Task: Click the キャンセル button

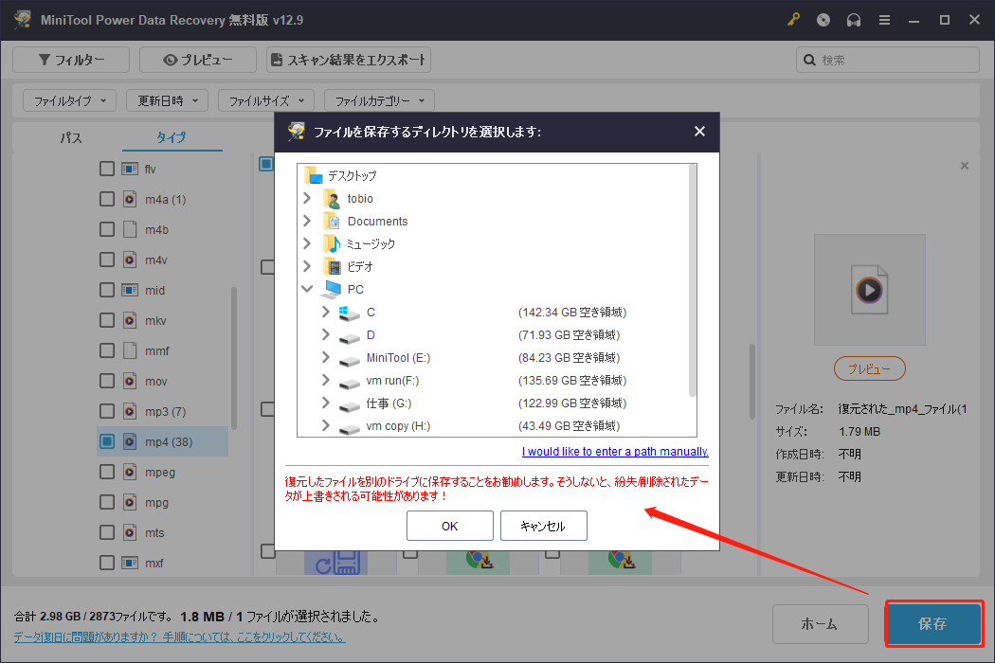Action: [x=544, y=526]
